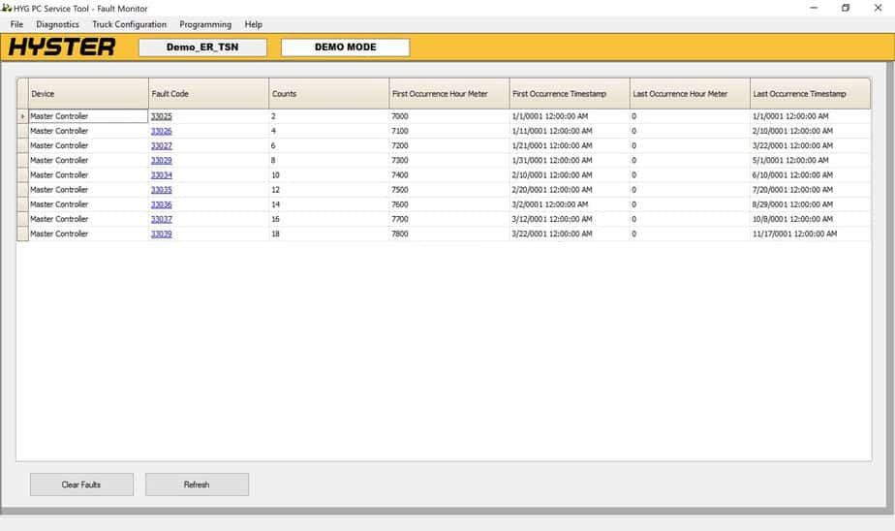895x531 pixels.
Task: Open the Help menu
Action: pyautogui.click(x=254, y=24)
